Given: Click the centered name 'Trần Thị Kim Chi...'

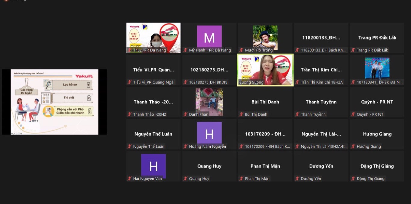Looking at the screenshot, I should (321, 70).
